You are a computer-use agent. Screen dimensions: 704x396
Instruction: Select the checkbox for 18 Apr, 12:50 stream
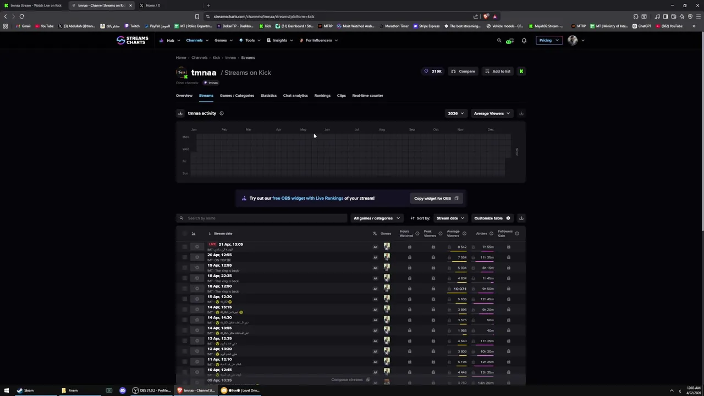point(184,289)
